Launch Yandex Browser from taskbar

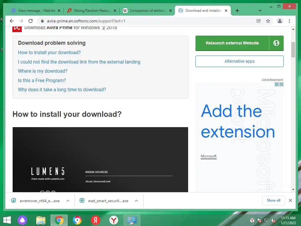click(114, 220)
